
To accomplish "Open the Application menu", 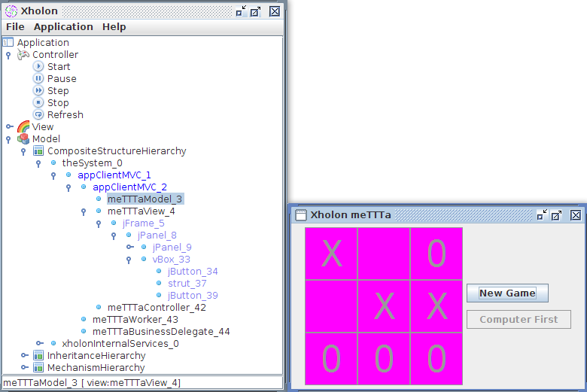I will click(63, 27).
